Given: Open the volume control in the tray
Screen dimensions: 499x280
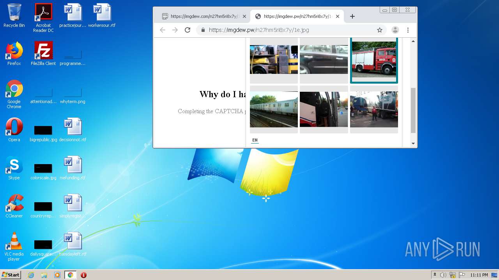Looking at the screenshot, I should pyautogui.click(x=443, y=275).
